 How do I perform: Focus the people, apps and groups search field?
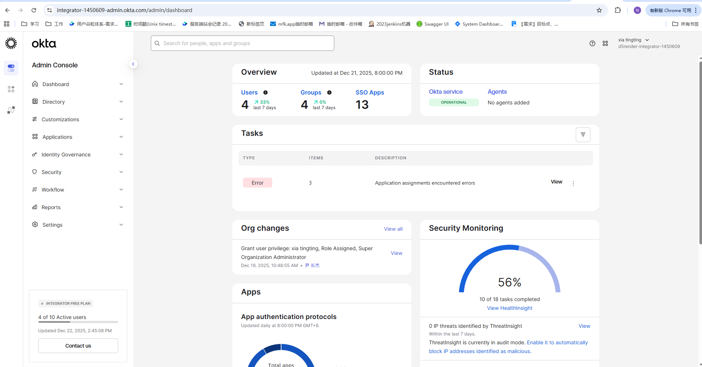point(242,43)
